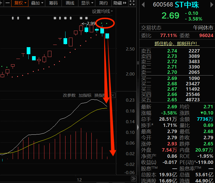Click double-arrow icon at chart bottom right
Screen dimensions: 215x183
tap(133, 179)
